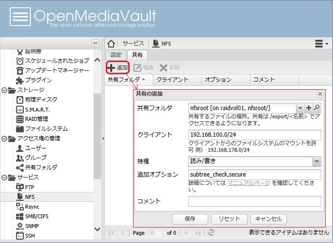This screenshot has width=333, height=243.
Task: Open SSH service in sidebar
Action: [x=25, y=236]
